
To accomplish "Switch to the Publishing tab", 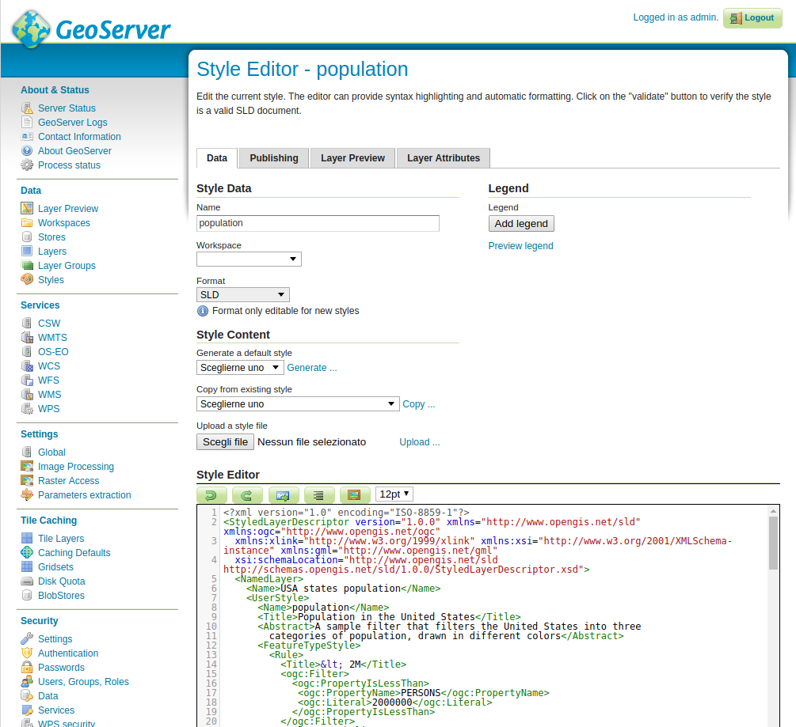I will pyautogui.click(x=274, y=158).
